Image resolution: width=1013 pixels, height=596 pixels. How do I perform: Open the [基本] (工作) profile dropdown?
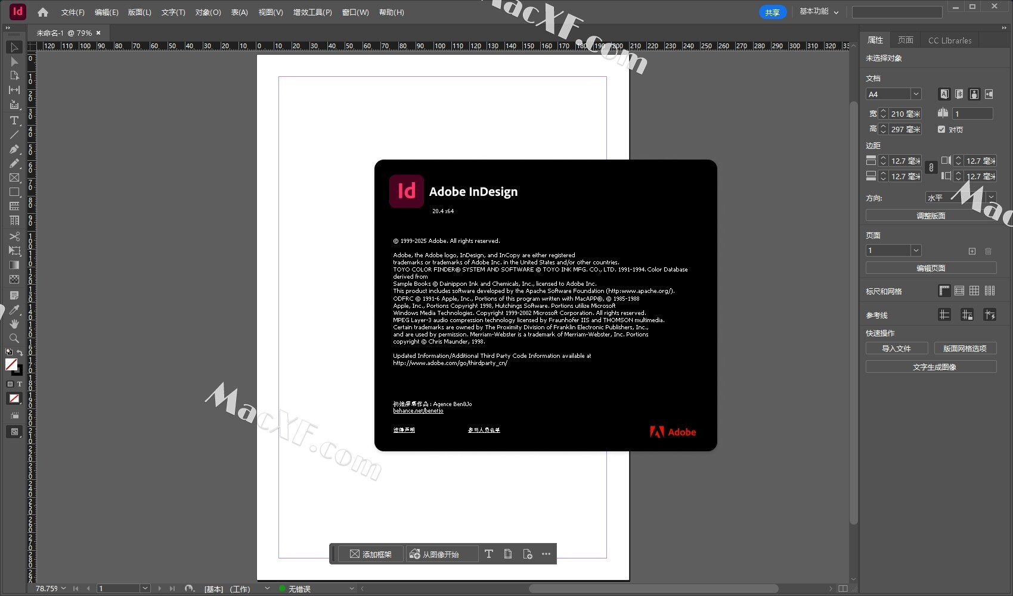(x=267, y=588)
